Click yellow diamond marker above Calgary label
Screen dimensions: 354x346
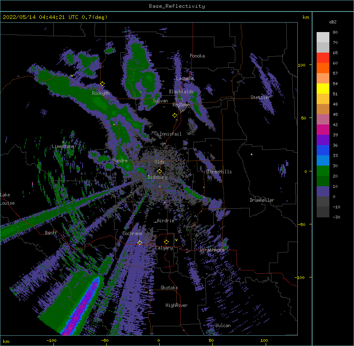coord(166,242)
